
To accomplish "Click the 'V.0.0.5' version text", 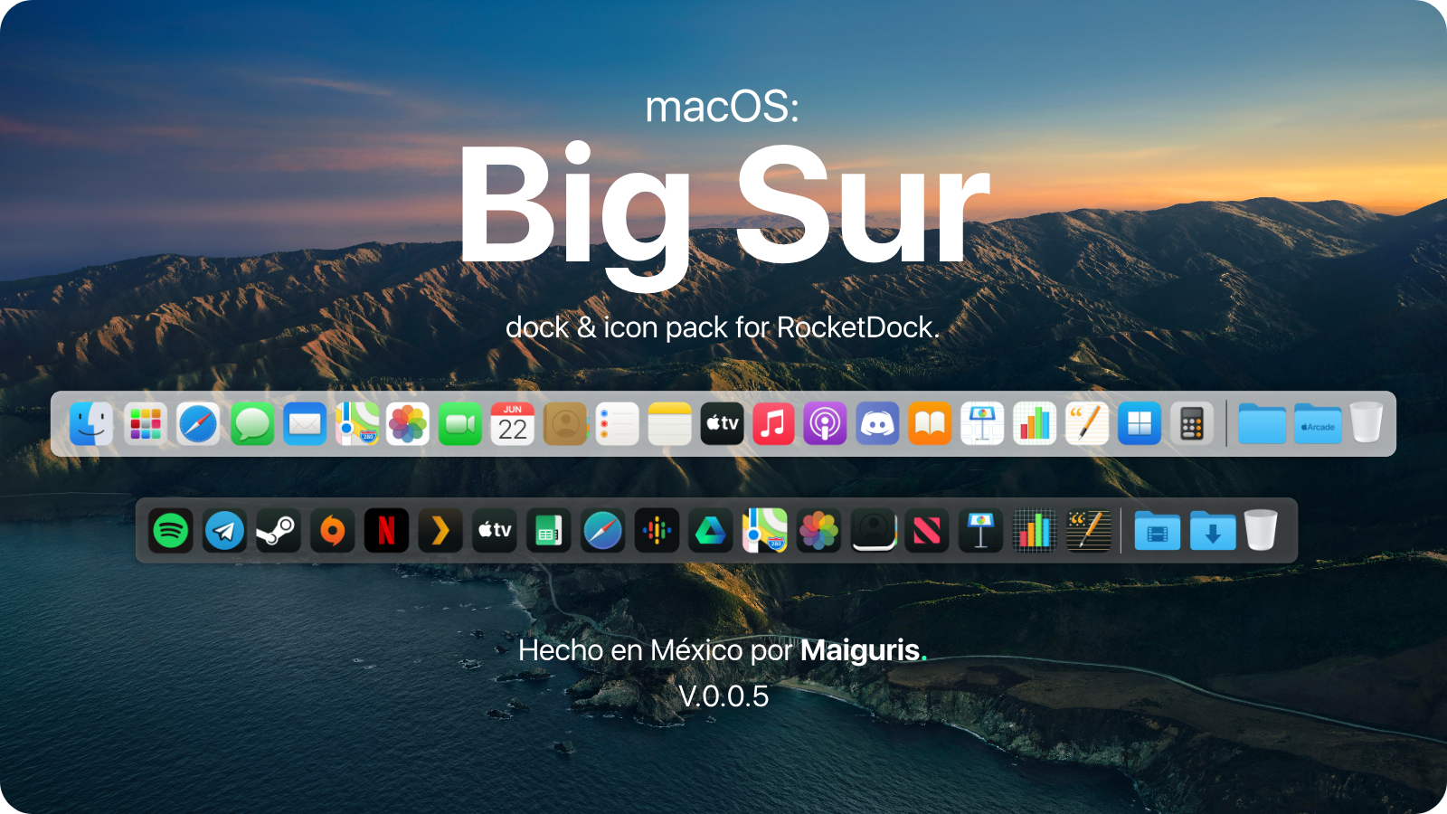I will (x=723, y=696).
